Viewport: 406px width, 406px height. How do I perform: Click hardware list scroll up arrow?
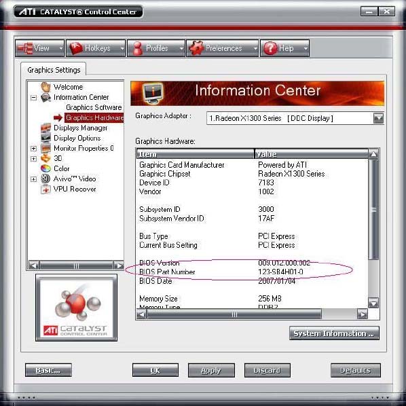point(373,154)
